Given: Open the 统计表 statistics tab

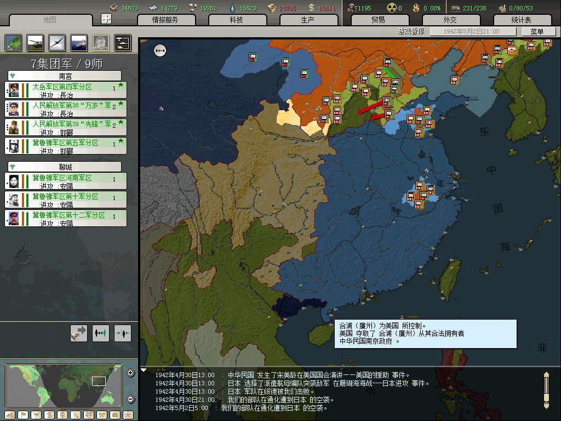Looking at the screenshot, I should (522, 20).
